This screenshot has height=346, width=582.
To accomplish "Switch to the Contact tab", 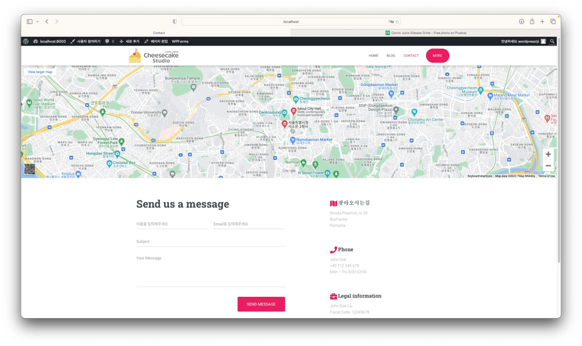I will pyautogui.click(x=159, y=33).
